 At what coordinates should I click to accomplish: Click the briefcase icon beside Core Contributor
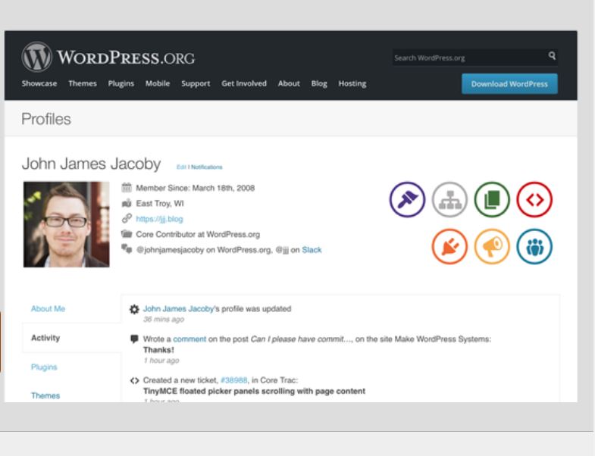127,234
